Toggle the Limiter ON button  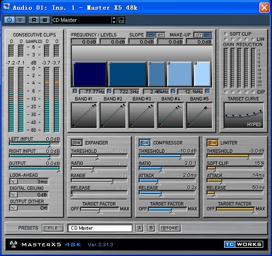pyautogui.click(x=212, y=143)
